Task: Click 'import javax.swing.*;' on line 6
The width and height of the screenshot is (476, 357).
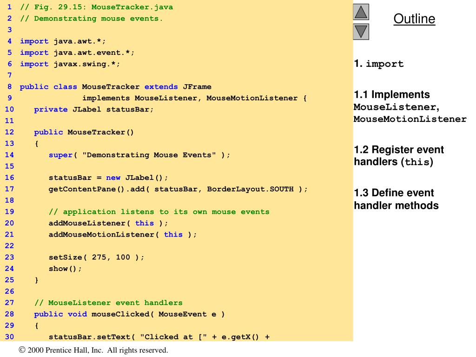Action: pyautogui.click(x=70, y=64)
